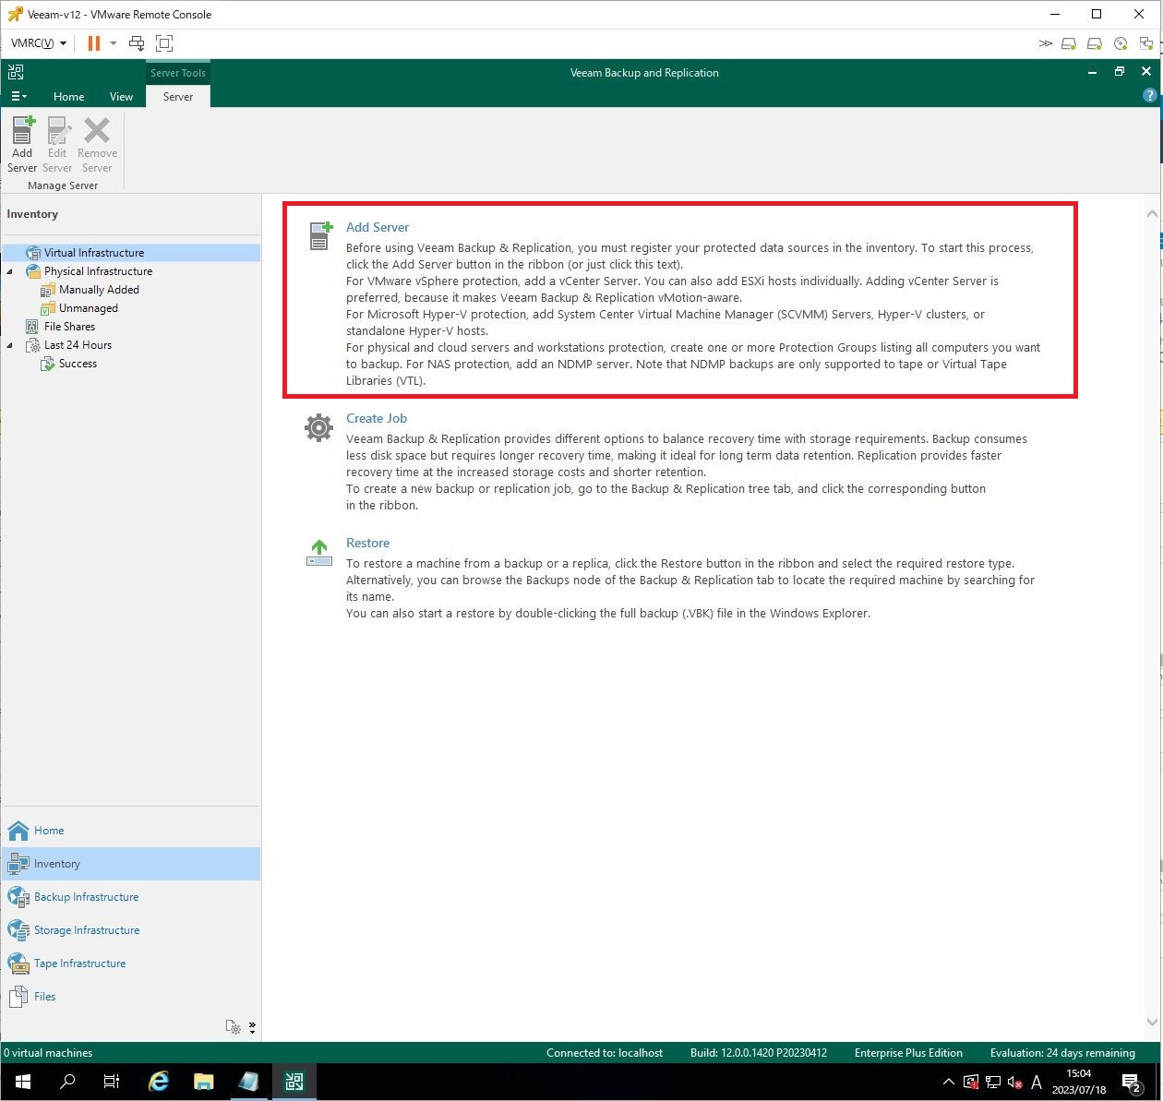Select Unmanaged protection group
Screen dimensions: 1163x1101
(x=89, y=307)
